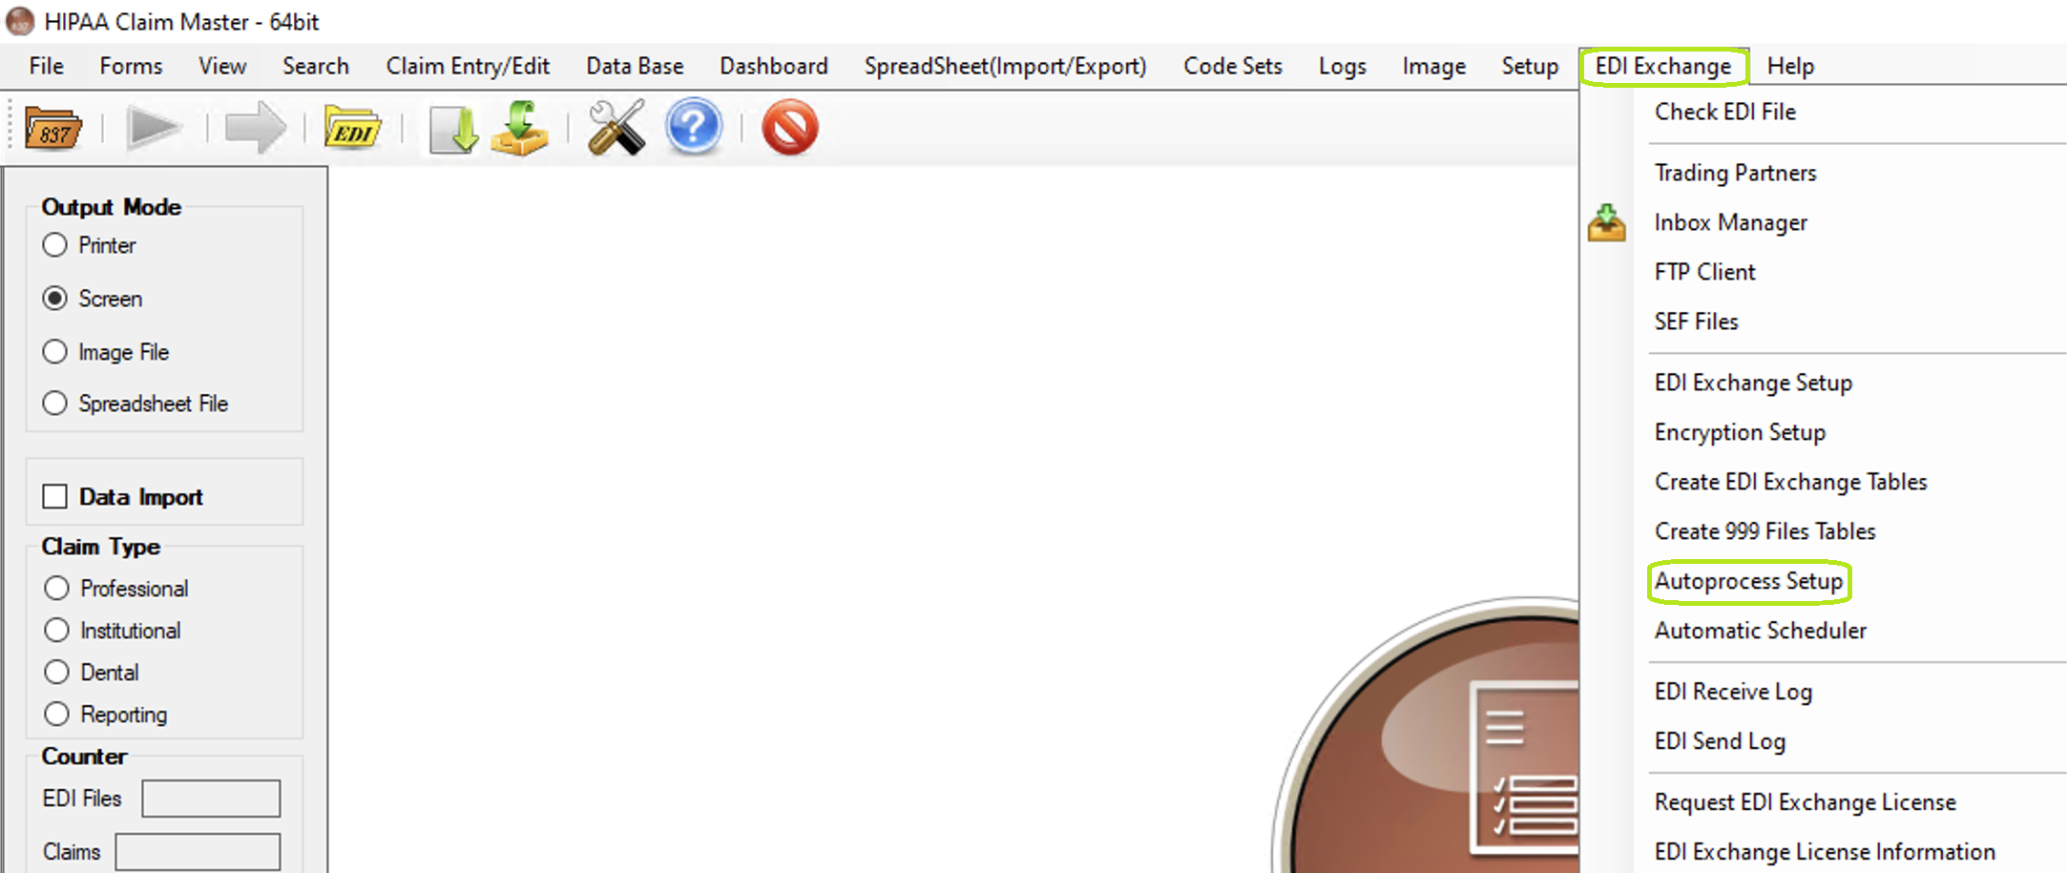
Task: Click the EDI Files counter field
Action: pyautogui.click(x=211, y=799)
